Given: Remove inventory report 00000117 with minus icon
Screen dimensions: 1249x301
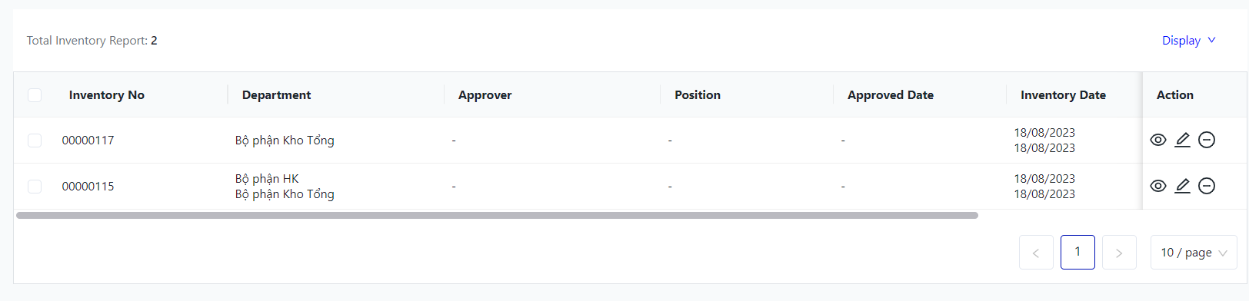Looking at the screenshot, I should 1207,140.
